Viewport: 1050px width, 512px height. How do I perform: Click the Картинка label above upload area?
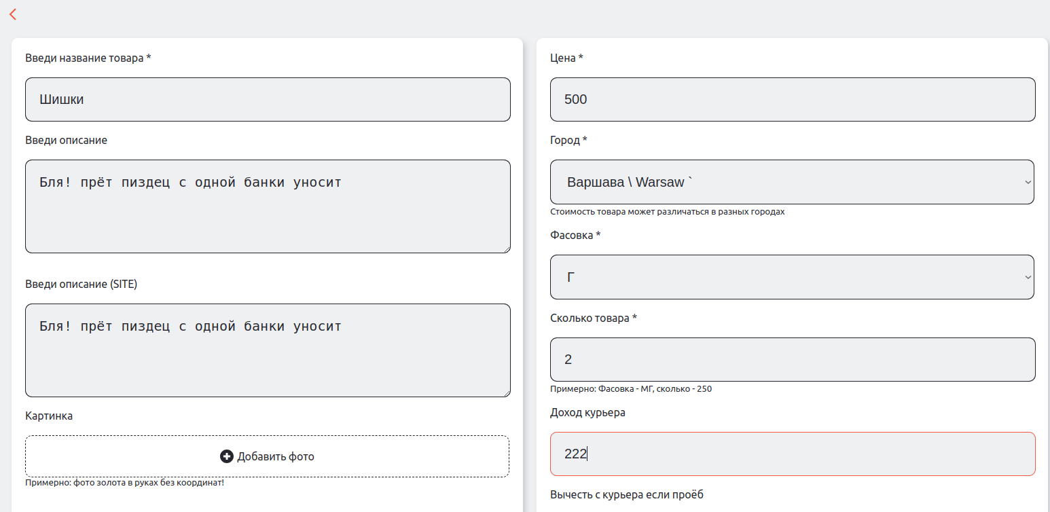coord(49,416)
